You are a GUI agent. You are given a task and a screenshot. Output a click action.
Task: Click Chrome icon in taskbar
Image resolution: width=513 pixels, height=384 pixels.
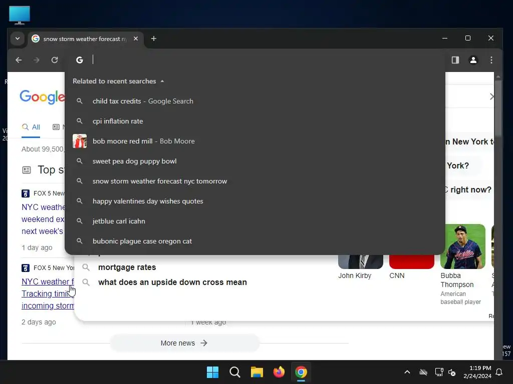coord(301,372)
